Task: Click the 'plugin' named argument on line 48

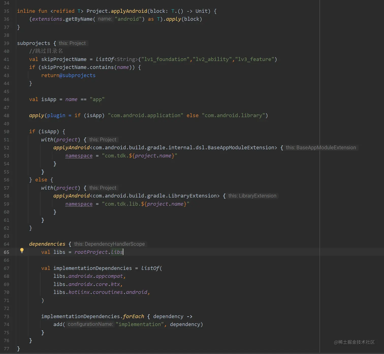Action: pos(56,116)
